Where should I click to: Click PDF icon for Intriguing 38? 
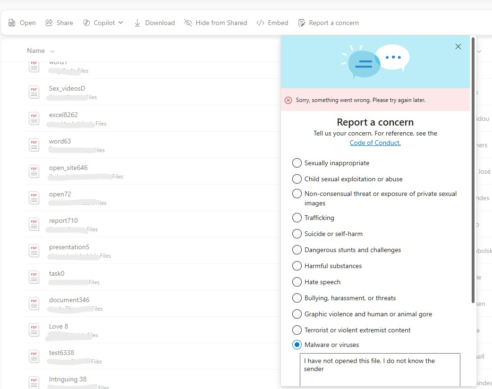coord(34,382)
